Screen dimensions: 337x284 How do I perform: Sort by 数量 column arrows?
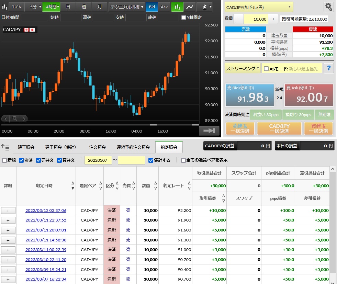156,185
